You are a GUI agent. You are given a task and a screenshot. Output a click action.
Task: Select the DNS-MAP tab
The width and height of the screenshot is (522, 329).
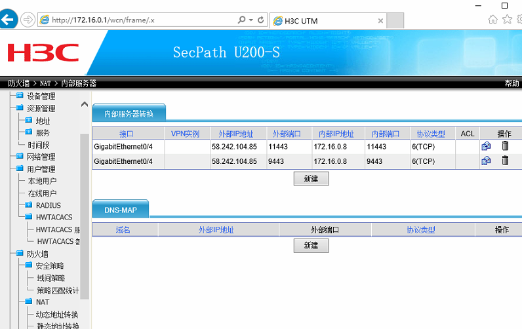(x=121, y=210)
